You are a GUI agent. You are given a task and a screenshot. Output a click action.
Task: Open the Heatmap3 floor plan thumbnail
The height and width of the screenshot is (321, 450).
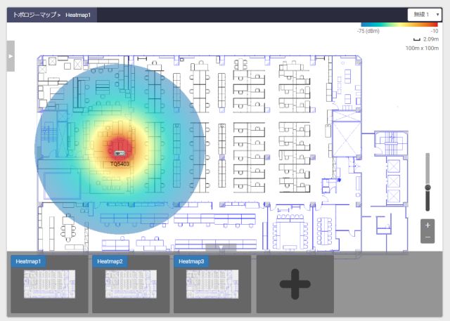click(212, 284)
